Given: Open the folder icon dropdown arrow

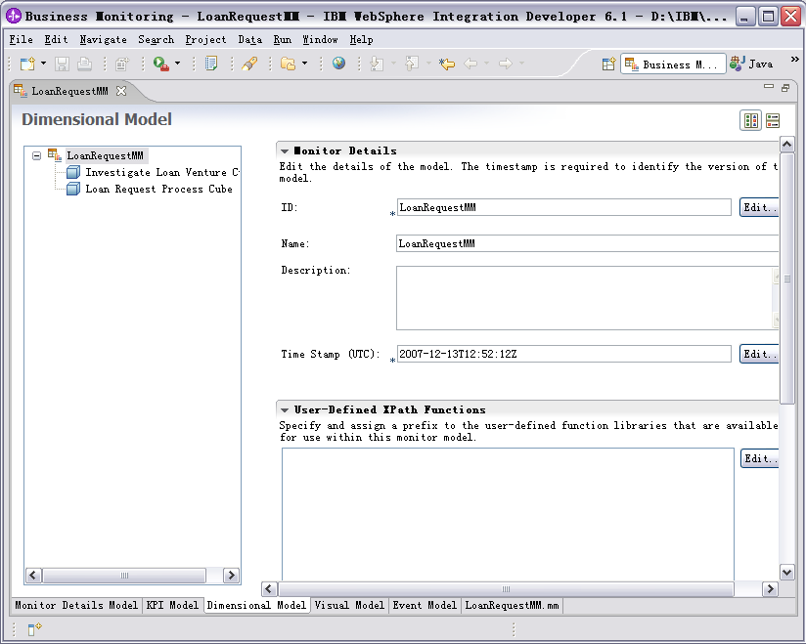Looking at the screenshot, I should (304, 64).
